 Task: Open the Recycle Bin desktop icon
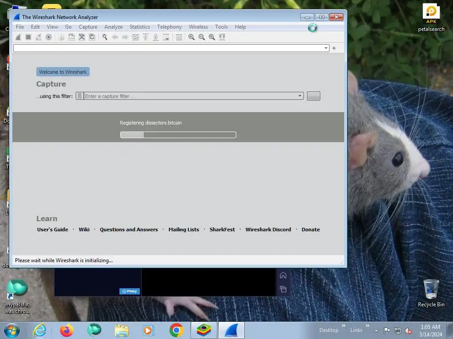click(x=431, y=293)
